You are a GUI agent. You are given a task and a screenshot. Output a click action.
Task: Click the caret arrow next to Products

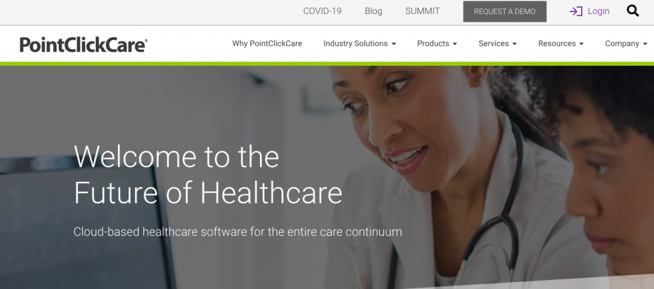455,44
